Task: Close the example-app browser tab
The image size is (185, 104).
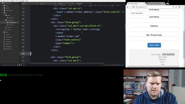Action: coord(144,4)
